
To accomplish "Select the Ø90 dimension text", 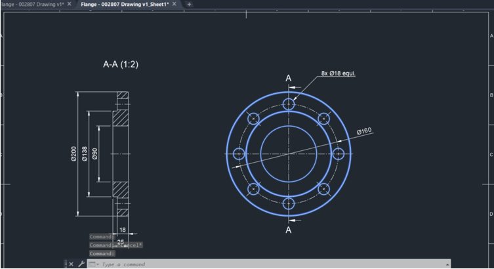I will tap(95, 154).
